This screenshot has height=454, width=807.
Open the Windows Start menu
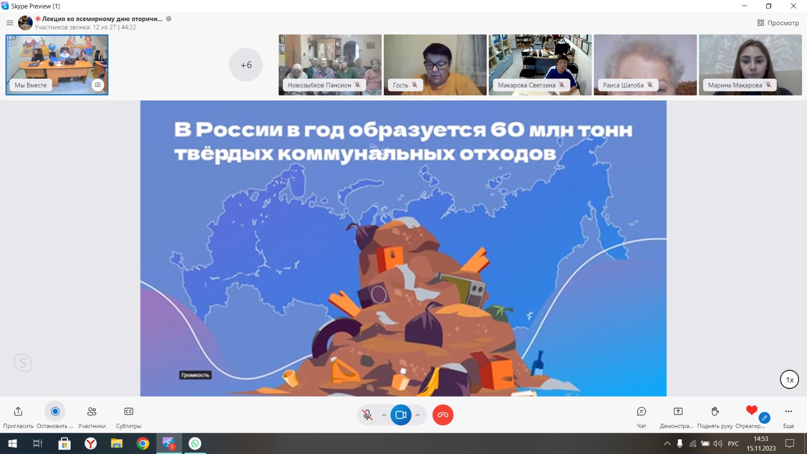(x=12, y=443)
